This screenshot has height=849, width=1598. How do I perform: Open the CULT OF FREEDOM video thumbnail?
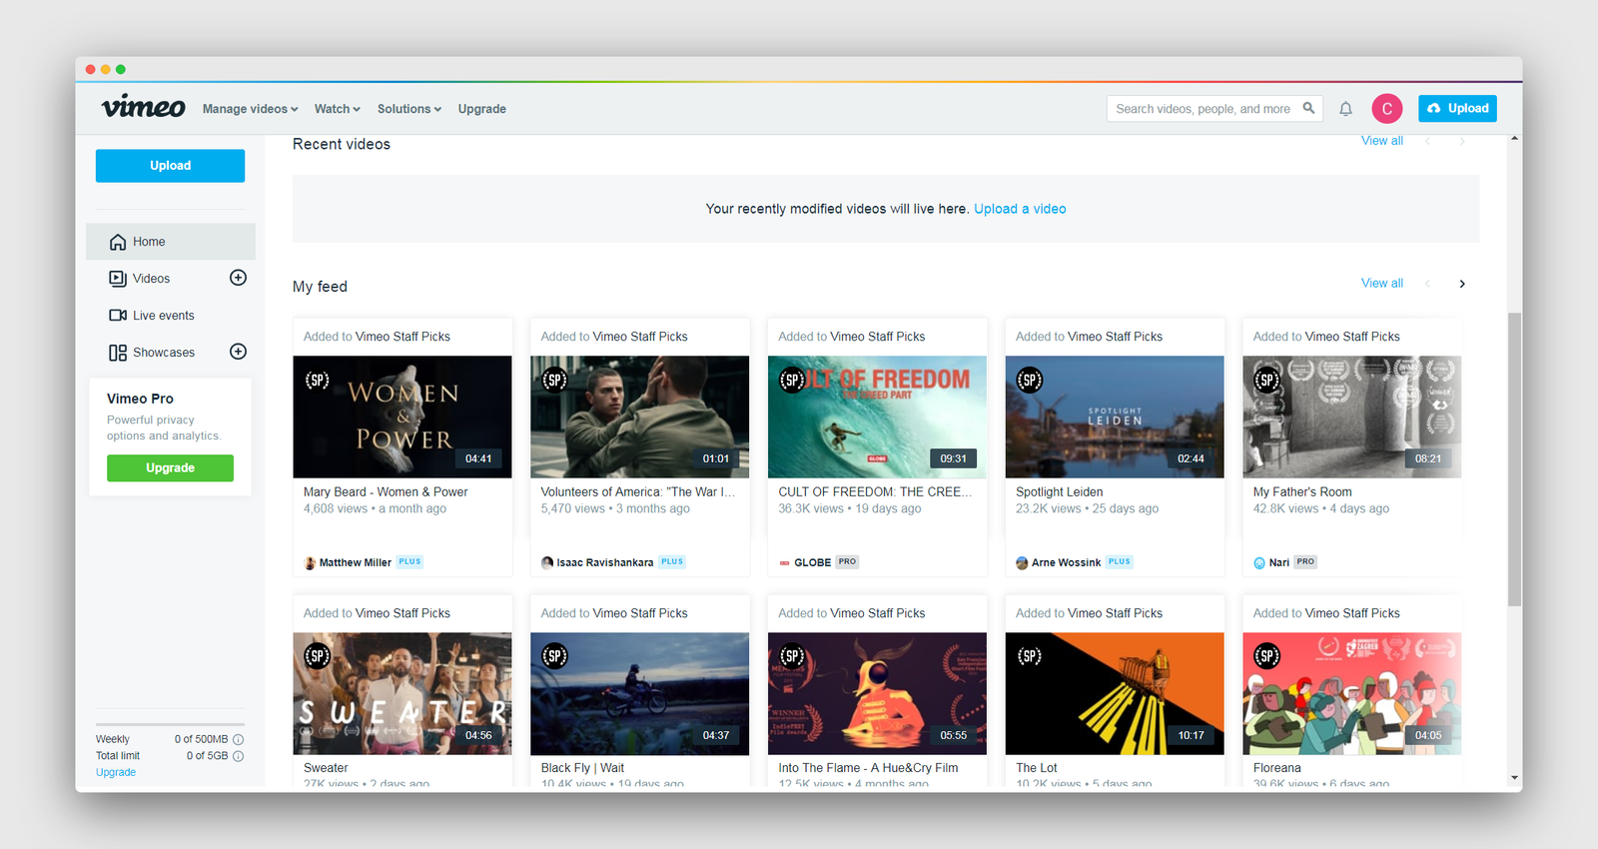pyautogui.click(x=877, y=417)
